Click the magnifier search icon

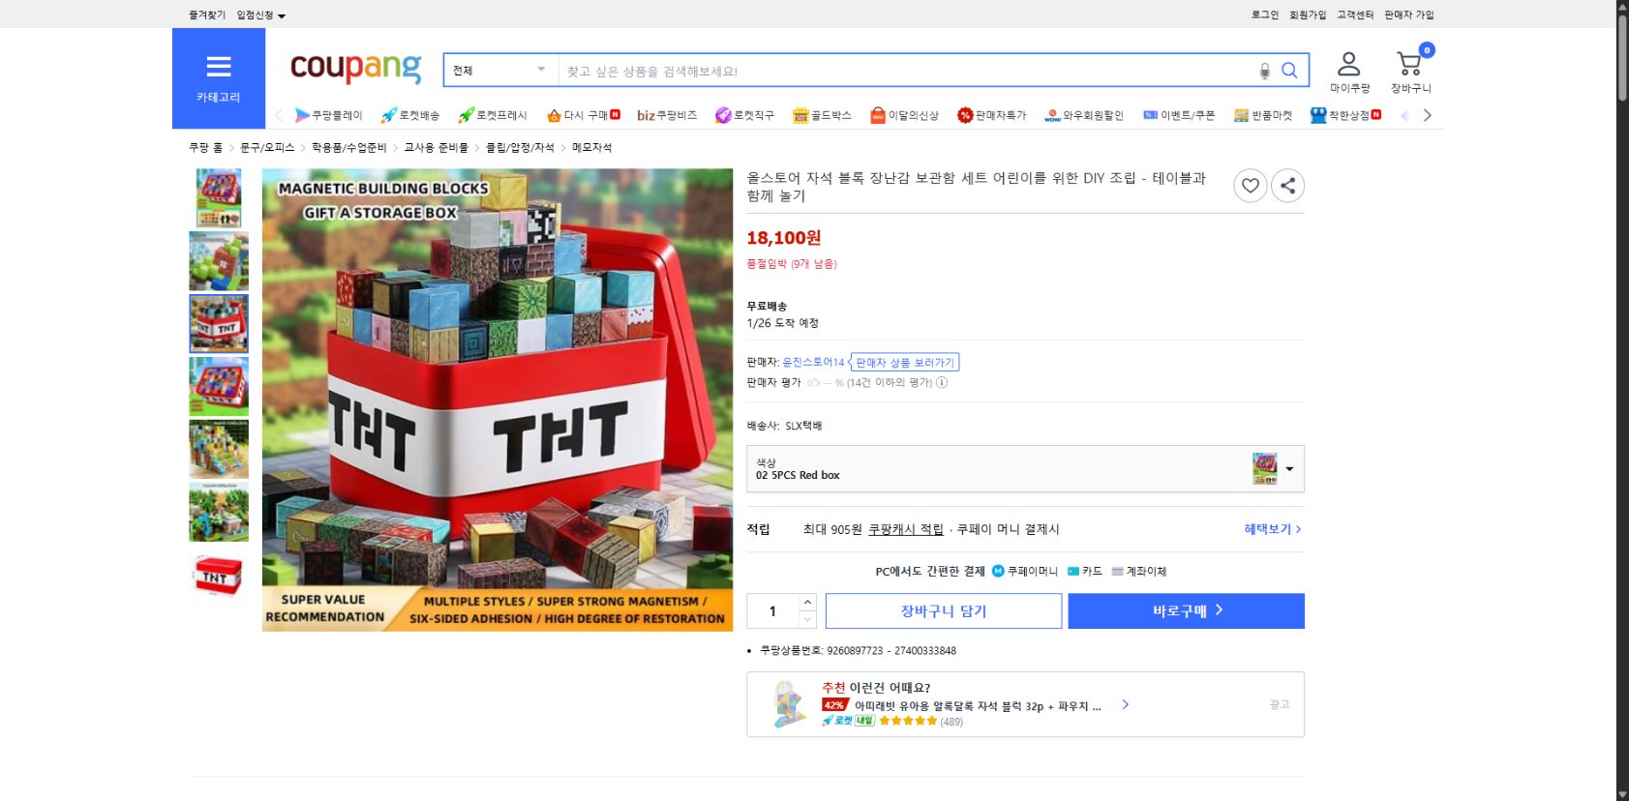coord(1289,71)
